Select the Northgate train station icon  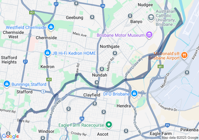click(x=115, y=53)
